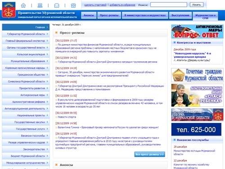Open Министерство юстиции vacancy link

pos(194,152)
